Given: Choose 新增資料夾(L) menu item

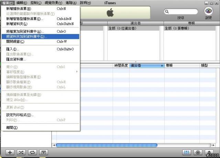Looking at the screenshot, I should (41, 24).
